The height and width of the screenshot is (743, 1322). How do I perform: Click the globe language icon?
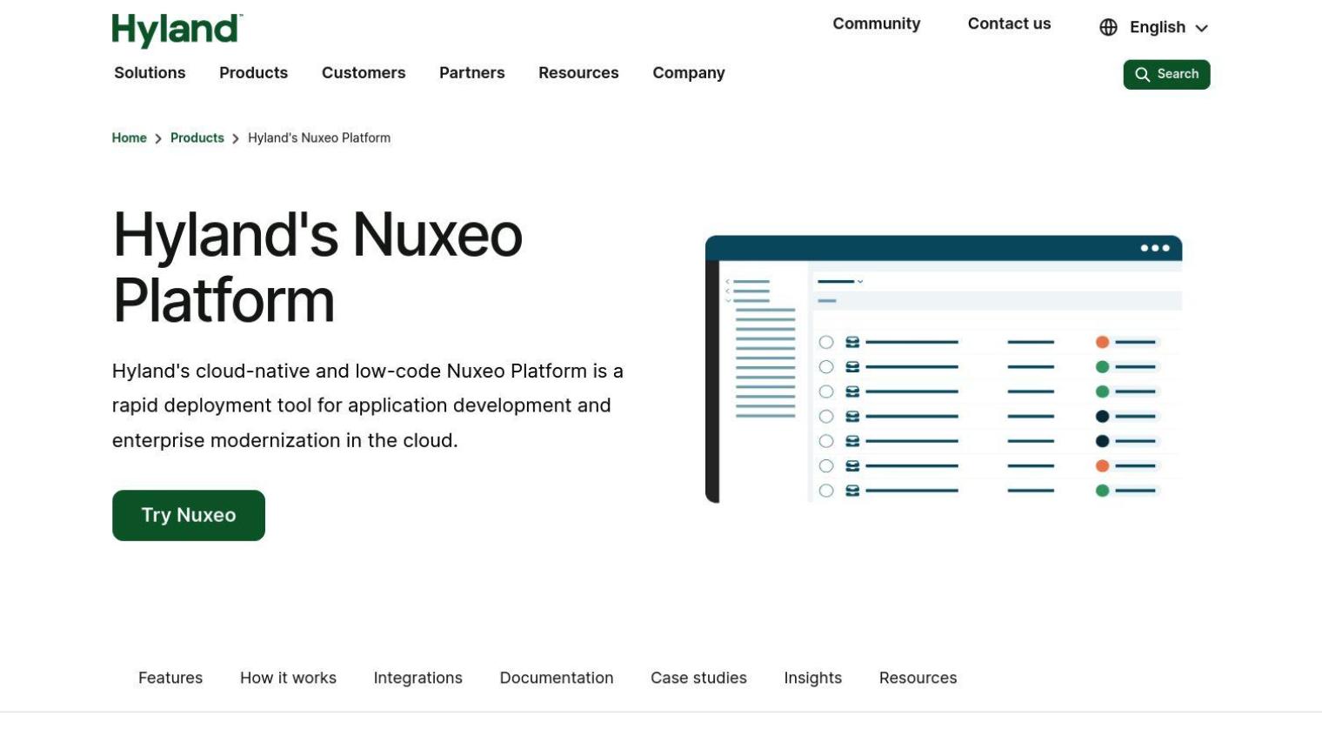tap(1108, 28)
